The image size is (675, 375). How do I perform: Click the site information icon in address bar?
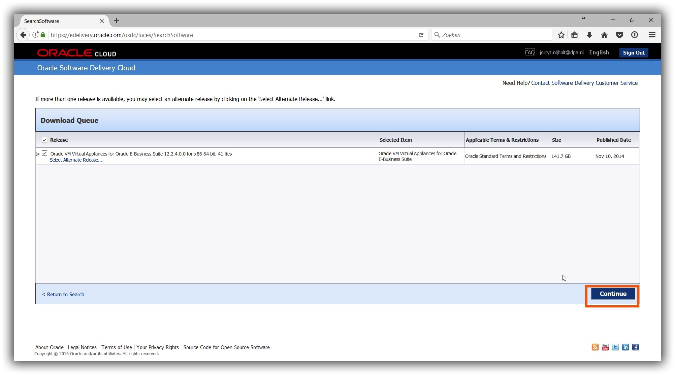(x=35, y=35)
